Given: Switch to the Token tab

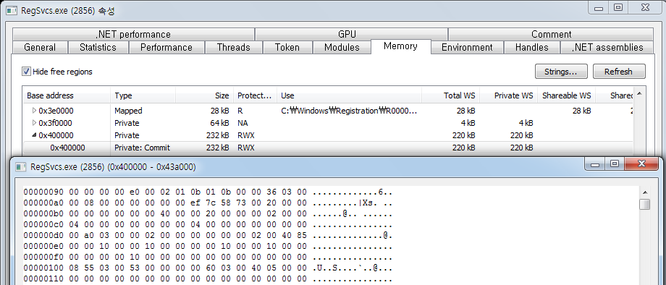Looking at the screenshot, I should tap(287, 47).
